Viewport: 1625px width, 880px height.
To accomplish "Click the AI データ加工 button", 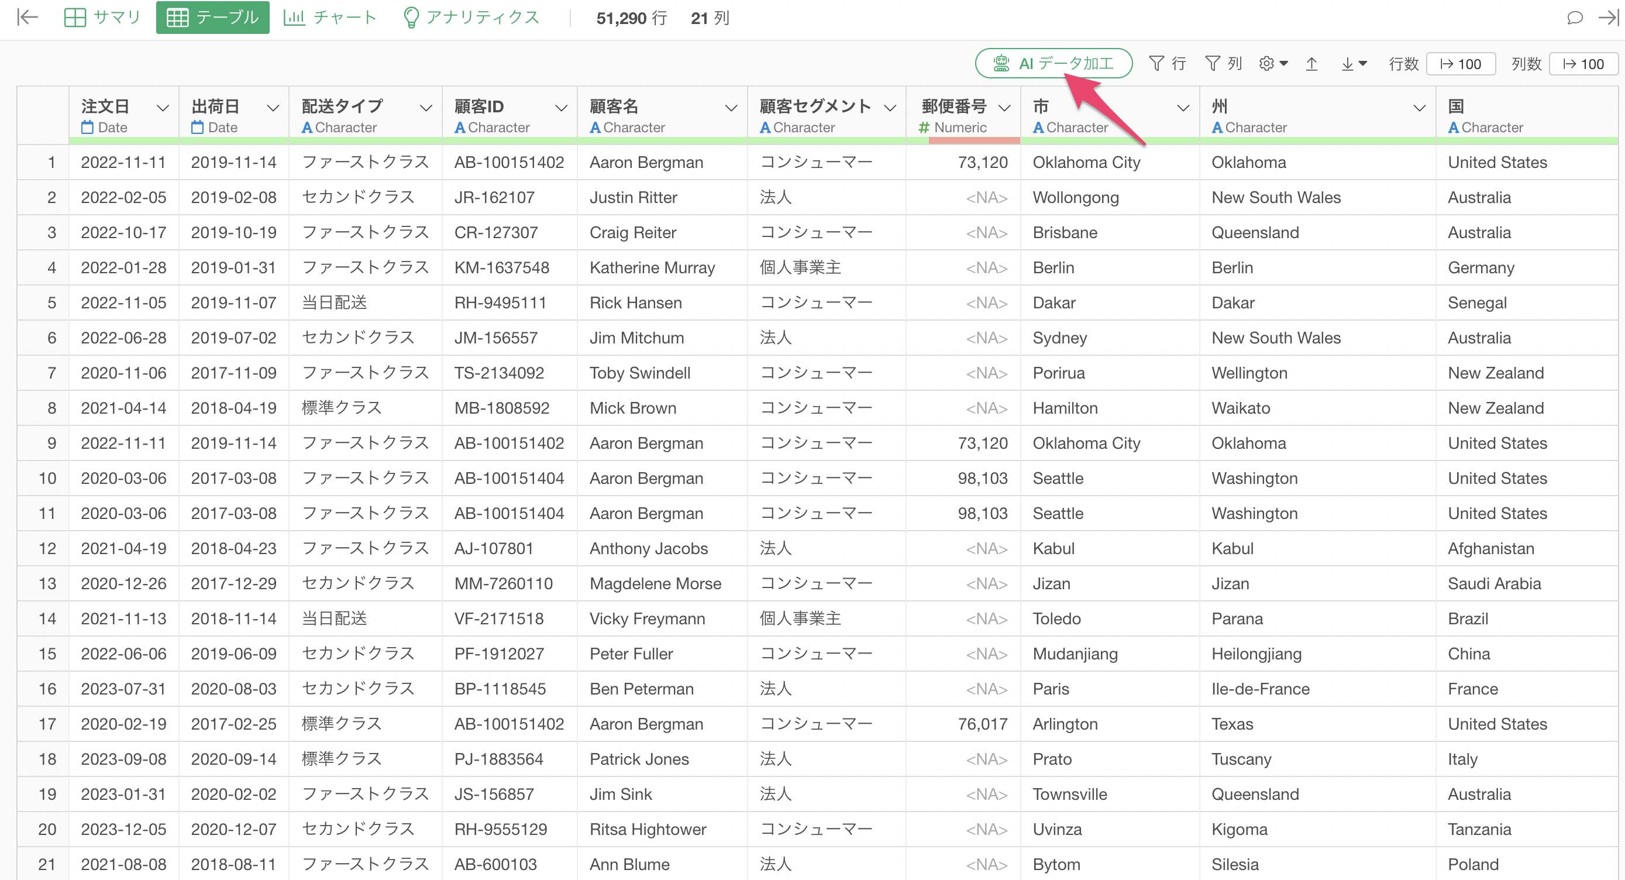I will tap(1053, 64).
